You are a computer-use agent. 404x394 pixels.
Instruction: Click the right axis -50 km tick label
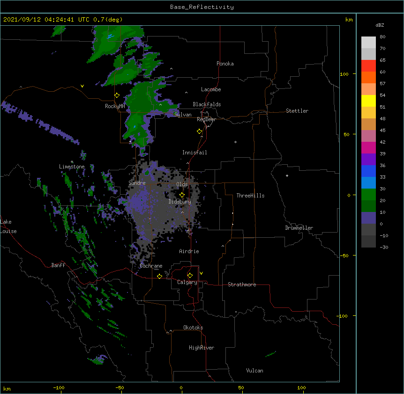(x=344, y=255)
